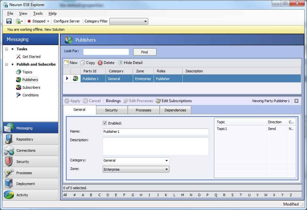Click the red Stopped status indicator

[29, 21]
